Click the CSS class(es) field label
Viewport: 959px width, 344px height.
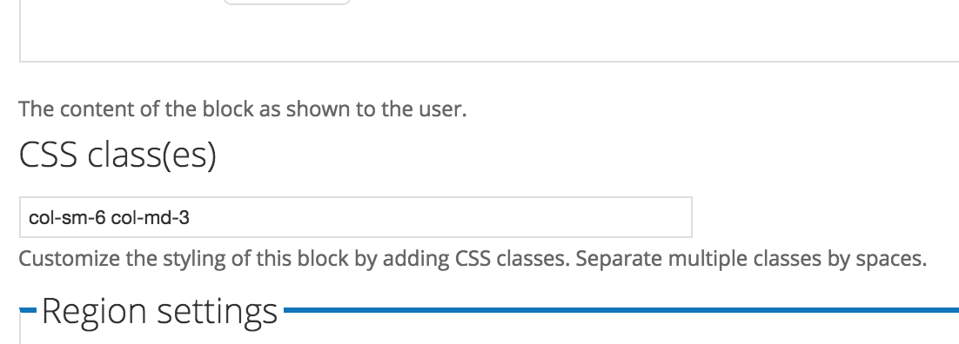pyautogui.click(x=117, y=155)
